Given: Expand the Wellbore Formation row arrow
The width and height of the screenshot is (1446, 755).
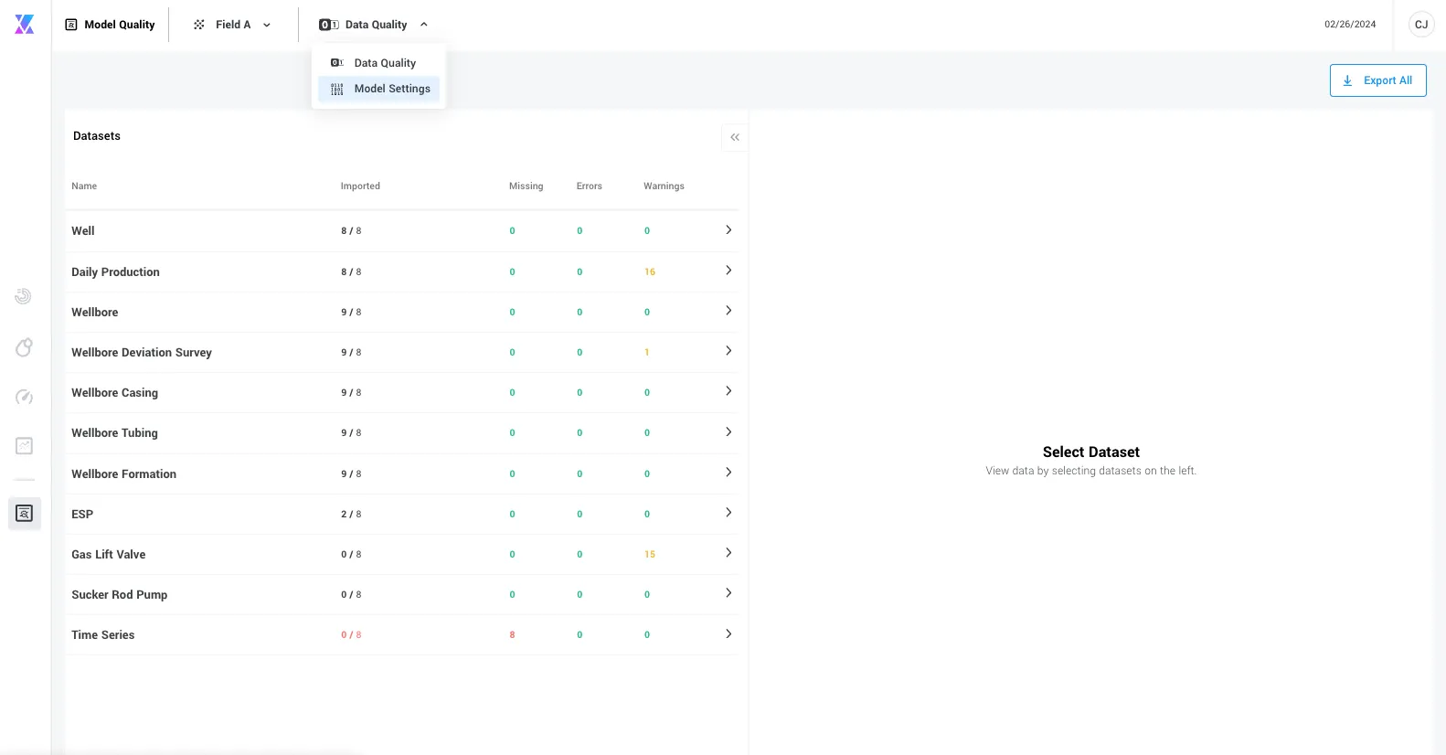Looking at the screenshot, I should (x=728, y=473).
